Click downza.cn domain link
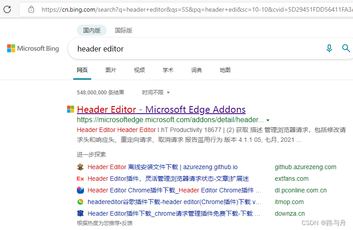The height and width of the screenshot is (230, 353). click(290, 213)
